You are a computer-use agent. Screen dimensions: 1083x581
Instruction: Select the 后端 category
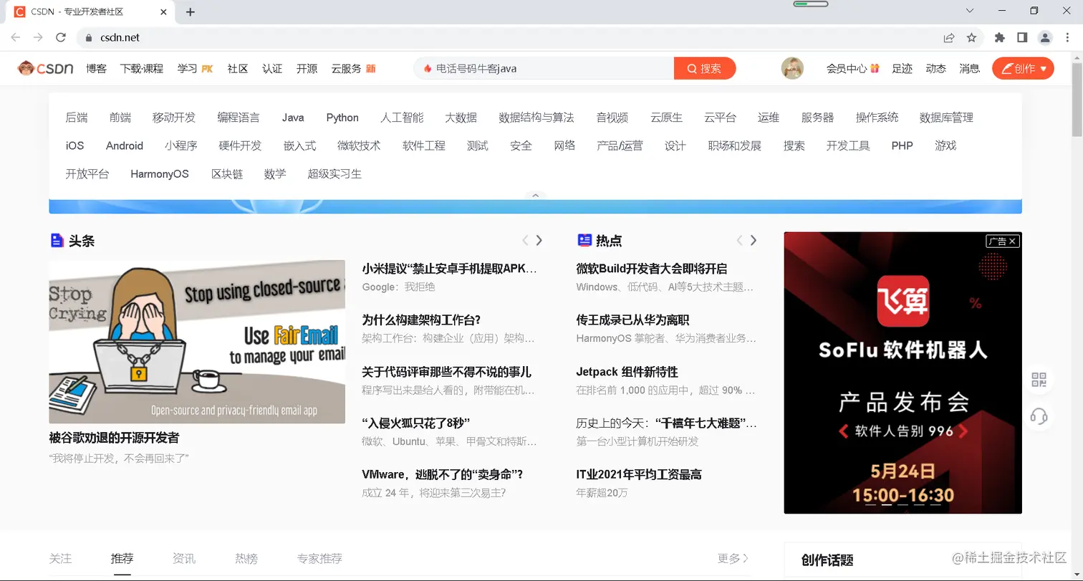click(76, 117)
